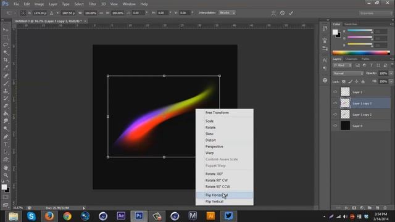Switch to the Paths tab
395x222 pixels.
click(x=365, y=59)
